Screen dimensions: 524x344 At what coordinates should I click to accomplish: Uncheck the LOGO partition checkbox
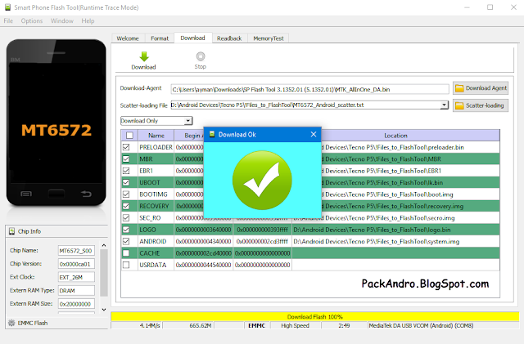pos(126,230)
